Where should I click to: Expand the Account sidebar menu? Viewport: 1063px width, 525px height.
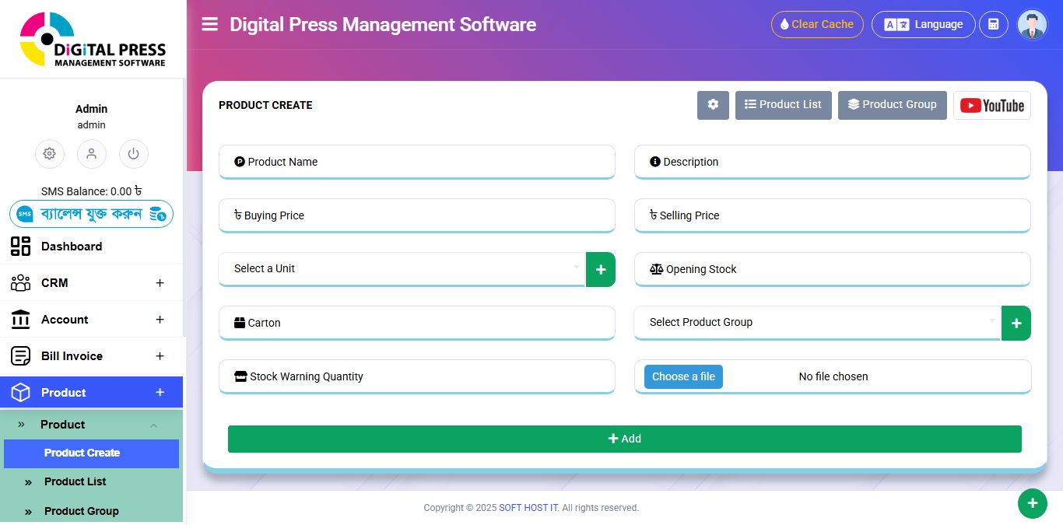(92, 320)
